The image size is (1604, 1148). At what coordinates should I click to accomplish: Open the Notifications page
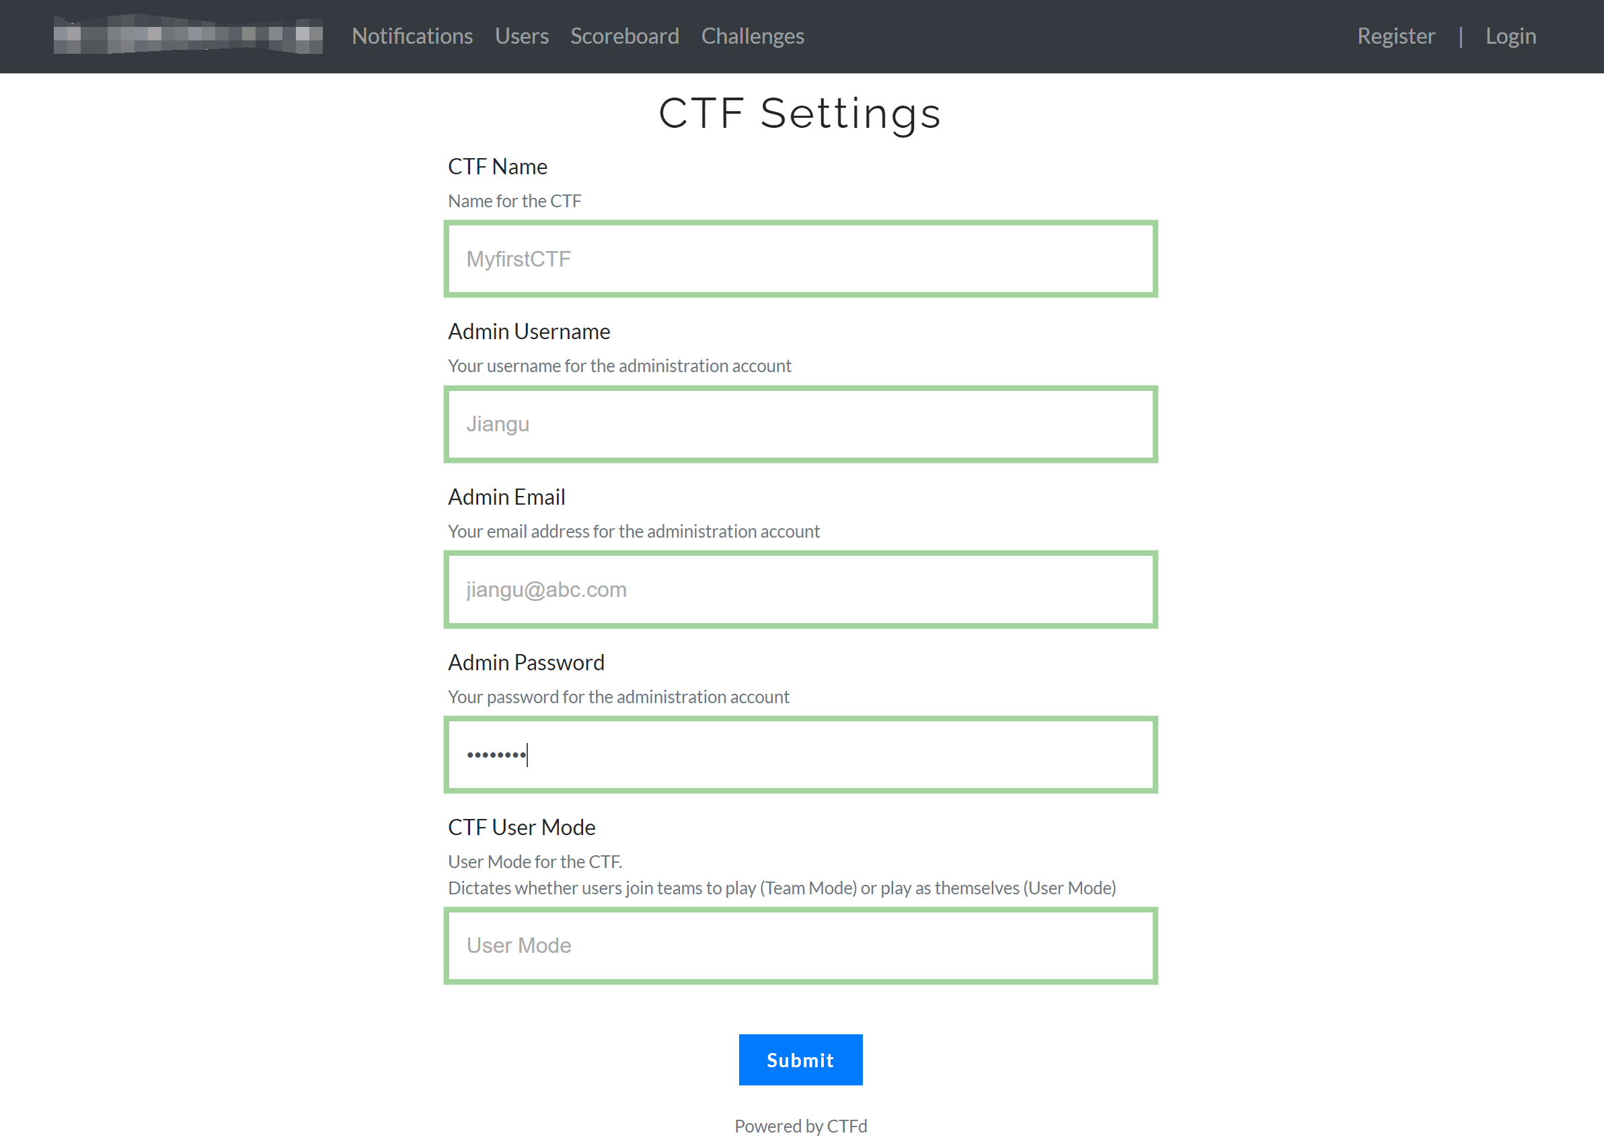tap(412, 36)
